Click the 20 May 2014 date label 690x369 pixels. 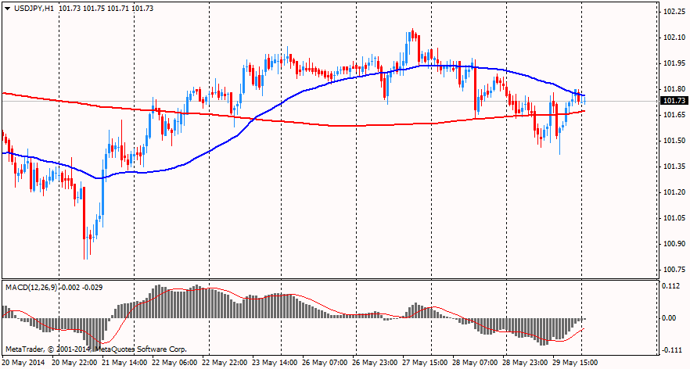[x=24, y=363]
